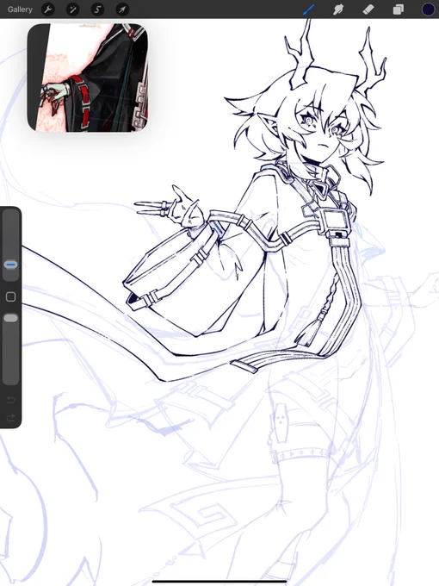Tap the floating reference image thumbnail
Screen dimensions: 439x586
pyautogui.click(x=87, y=78)
